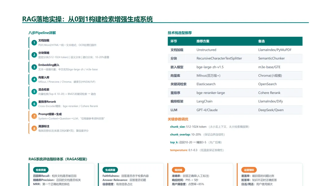Click the 用户满意度 metric line
This screenshot has height=186, width=331.
pyautogui.click(x=188, y=184)
